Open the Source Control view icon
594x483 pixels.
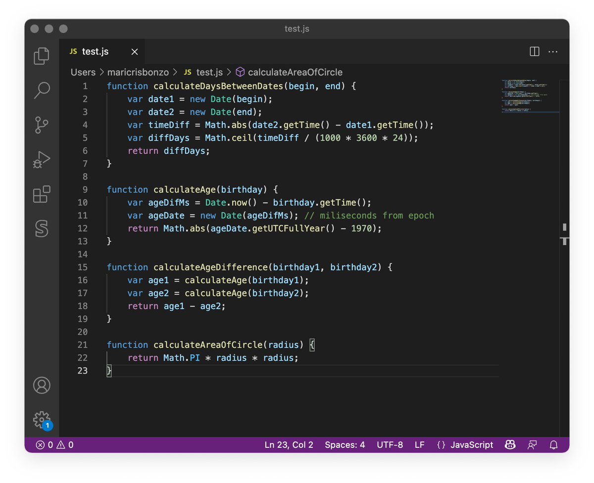(x=42, y=125)
